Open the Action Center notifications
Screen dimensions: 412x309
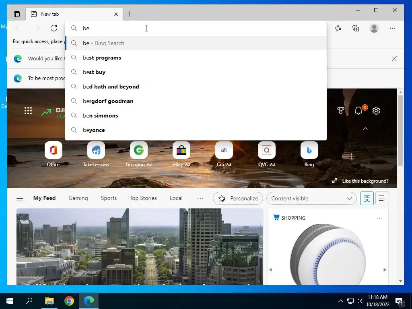(400, 301)
